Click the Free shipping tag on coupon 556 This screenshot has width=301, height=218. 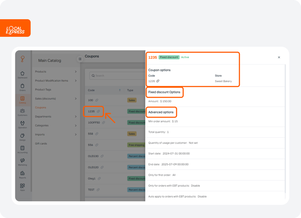coord(136,145)
